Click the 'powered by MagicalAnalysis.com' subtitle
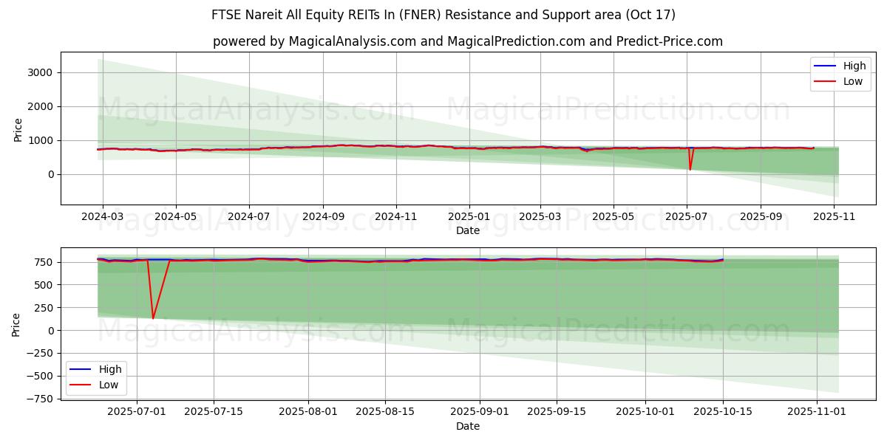887x443 pixels. pyautogui.click(x=467, y=41)
